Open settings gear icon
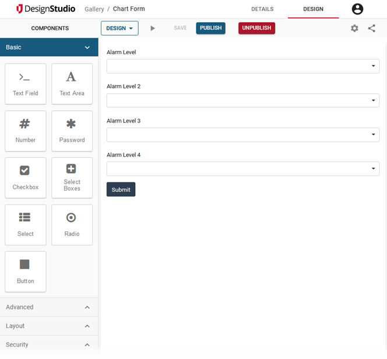This screenshot has width=387, height=359. (x=354, y=28)
